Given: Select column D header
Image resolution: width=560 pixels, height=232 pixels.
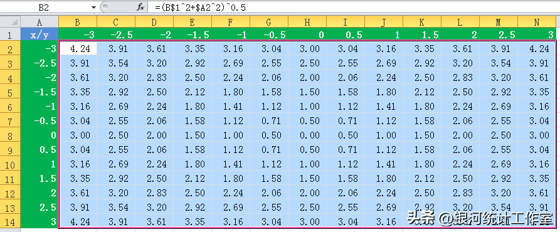Looking at the screenshot, I should [154, 22].
